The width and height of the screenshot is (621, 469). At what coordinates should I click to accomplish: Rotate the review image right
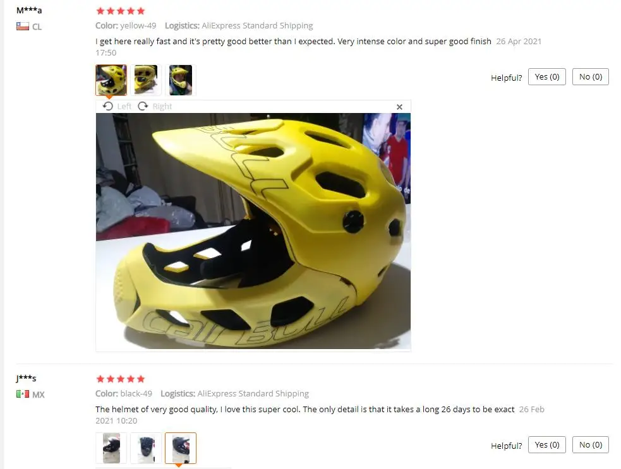coord(155,106)
